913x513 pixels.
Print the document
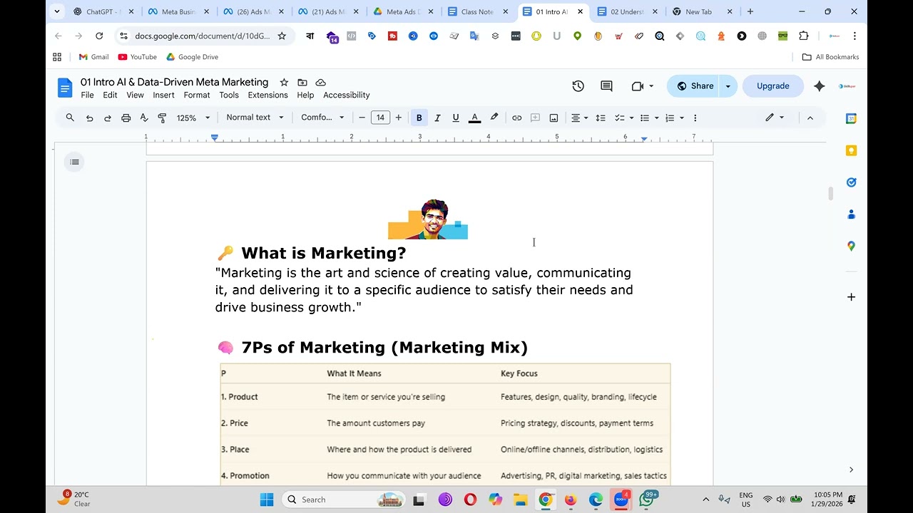pyautogui.click(x=126, y=118)
